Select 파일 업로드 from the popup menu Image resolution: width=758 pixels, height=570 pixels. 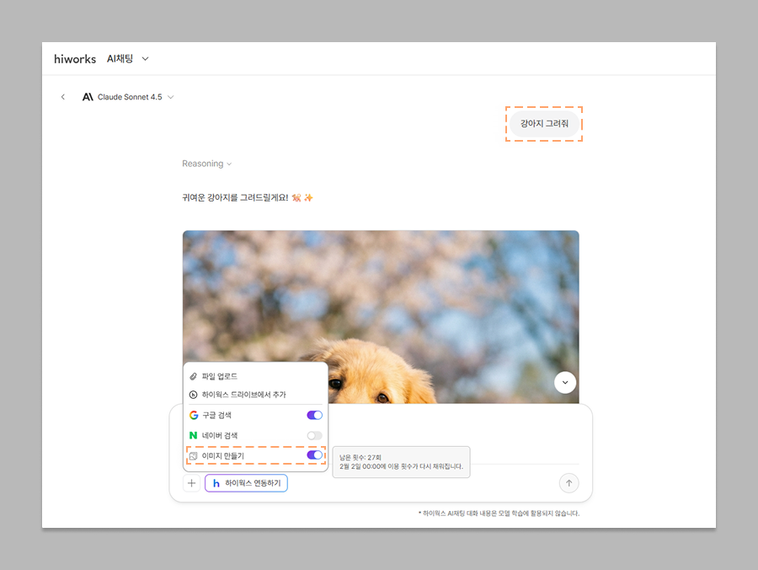tap(219, 376)
